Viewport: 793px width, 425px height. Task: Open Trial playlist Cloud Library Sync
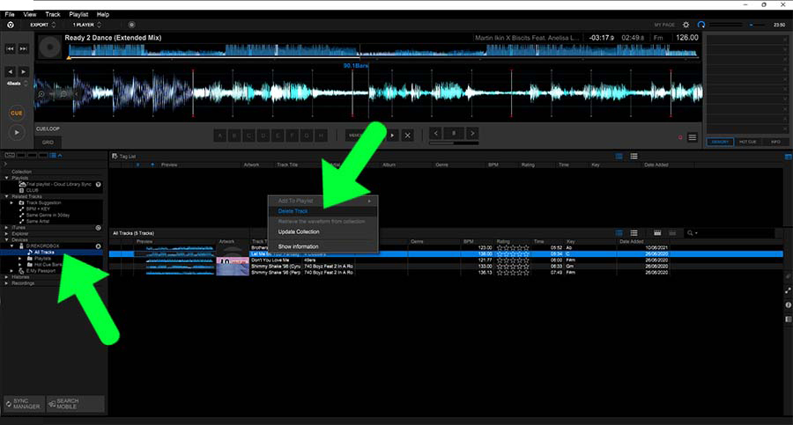59,185
